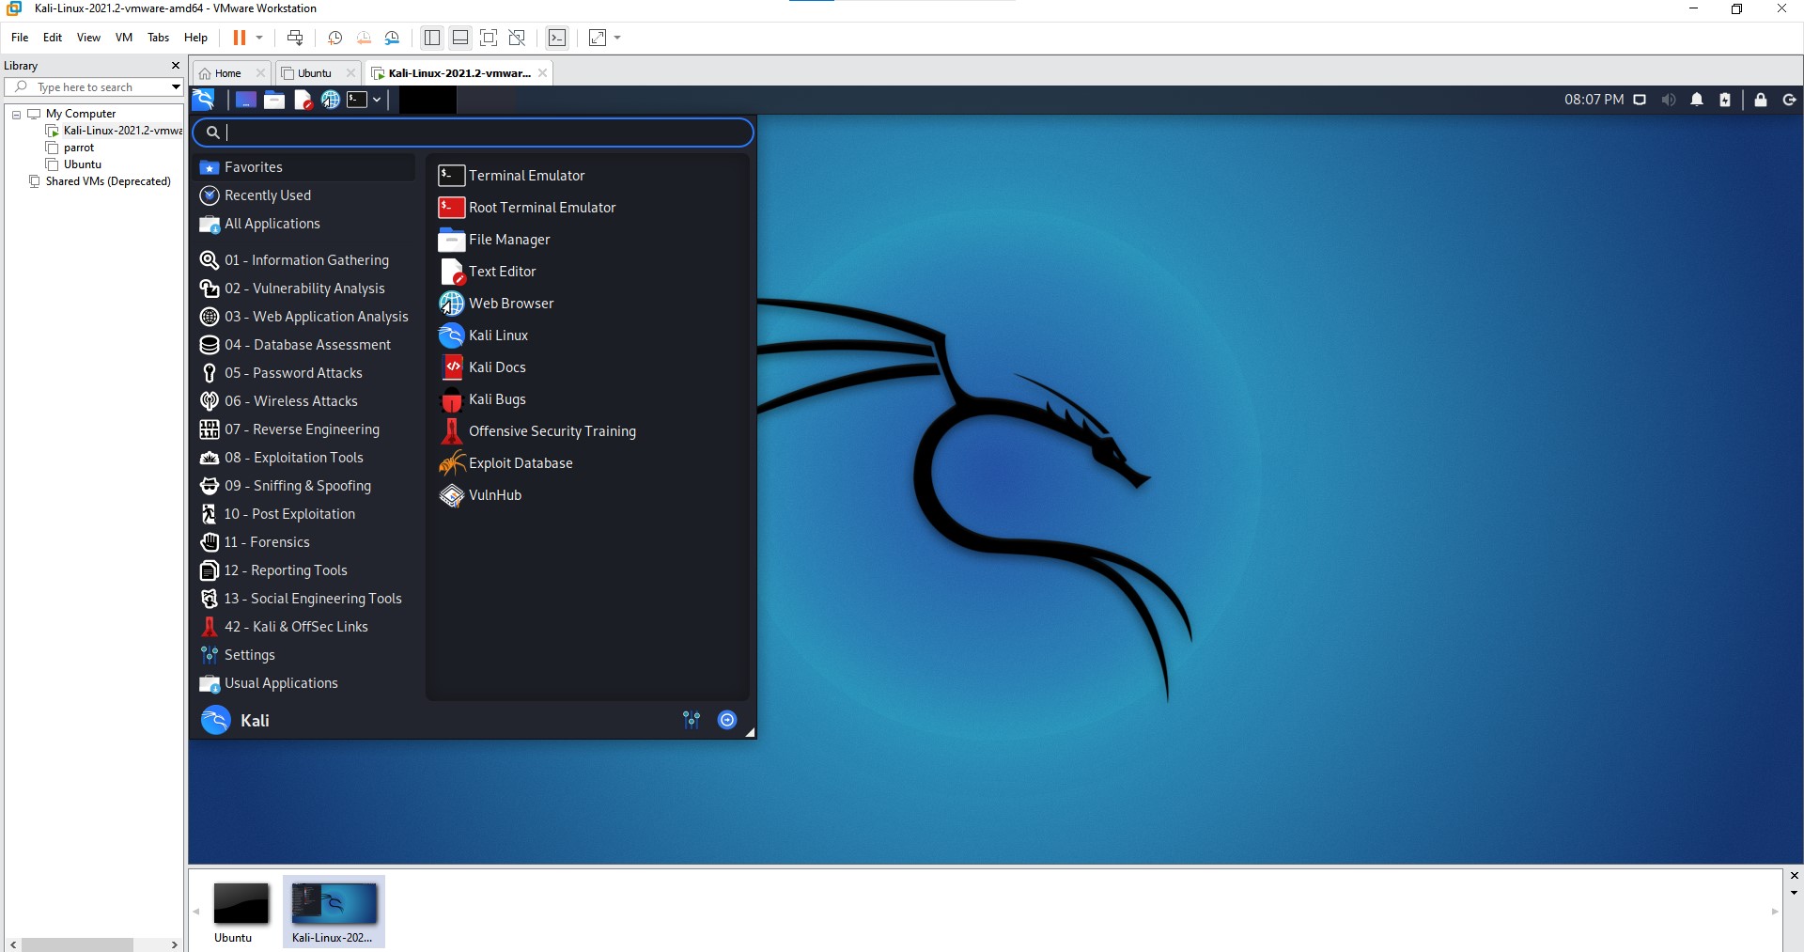Viewport: 1804px width, 952px height.
Task: Open the snapshot manager icon
Action: [393, 38]
